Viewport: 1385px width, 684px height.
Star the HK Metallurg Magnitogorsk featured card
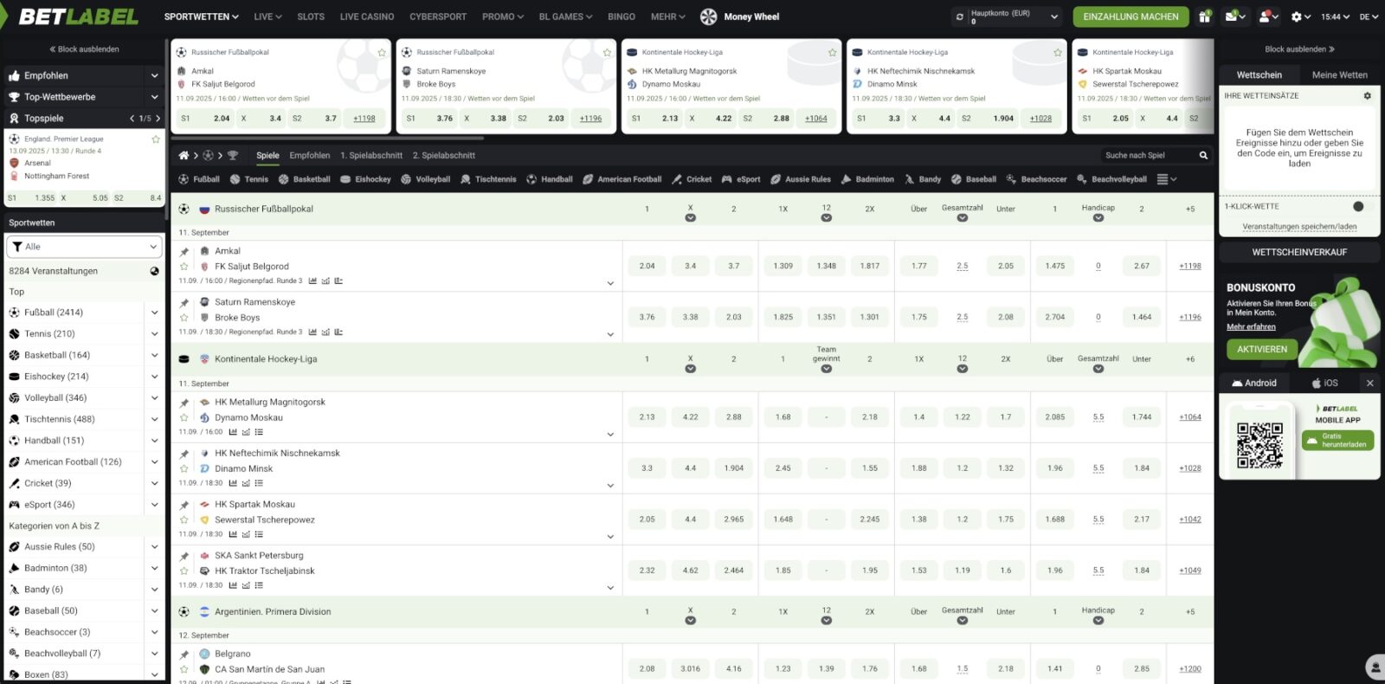pyautogui.click(x=832, y=53)
